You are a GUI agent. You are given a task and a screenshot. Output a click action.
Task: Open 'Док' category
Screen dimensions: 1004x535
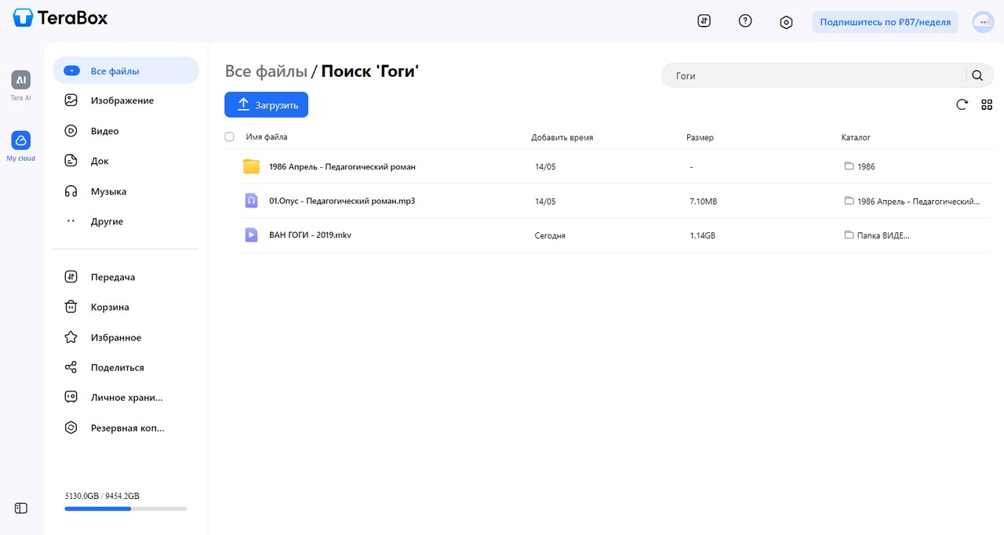100,161
